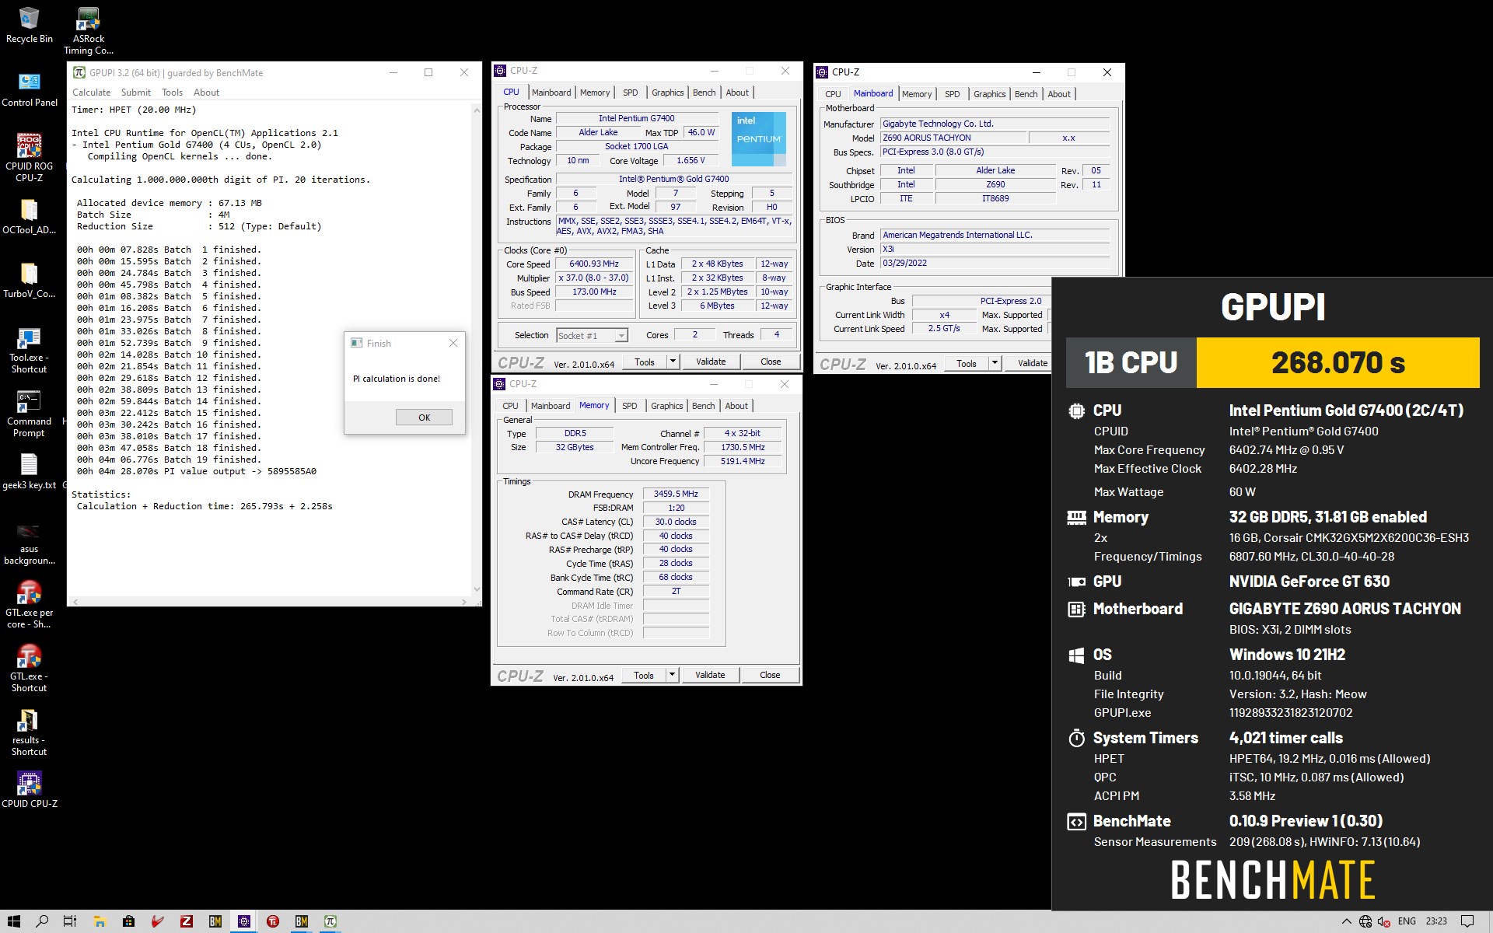The image size is (1493, 933).
Task: Launch Tool.exe shortcut on desktop
Action: [x=30, y=351]
